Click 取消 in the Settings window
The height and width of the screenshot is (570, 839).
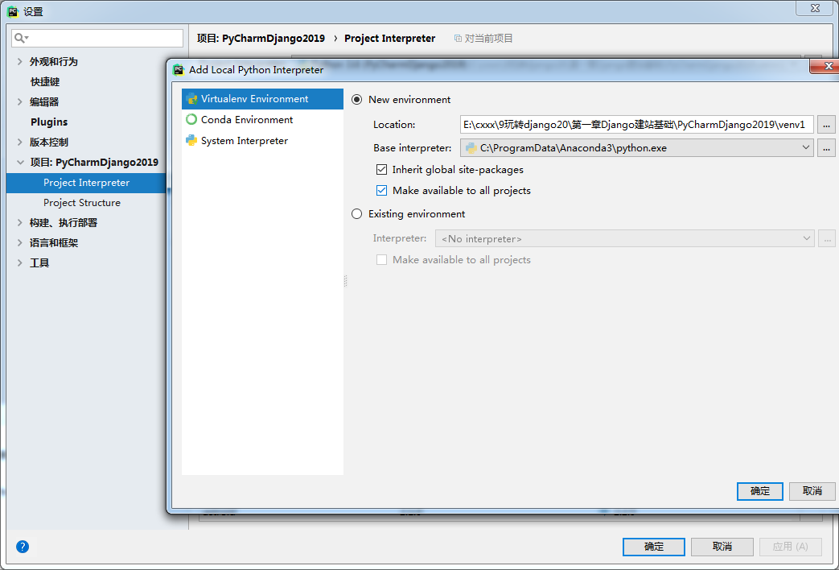click(x=722, y=547)
